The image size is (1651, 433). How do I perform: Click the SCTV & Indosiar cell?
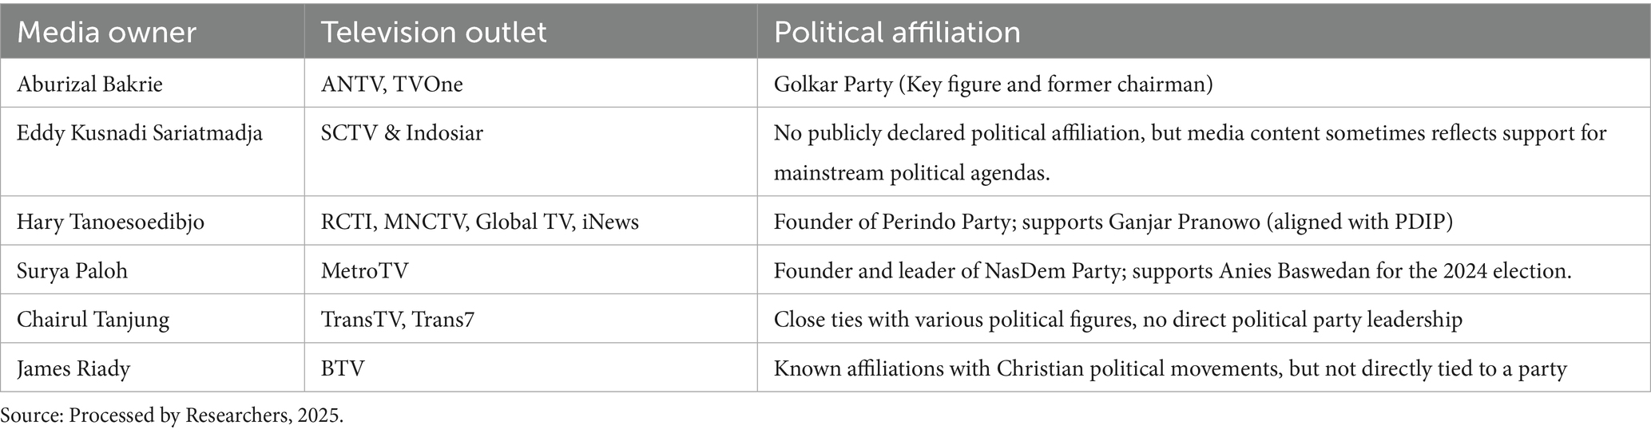tap(402, 132)
